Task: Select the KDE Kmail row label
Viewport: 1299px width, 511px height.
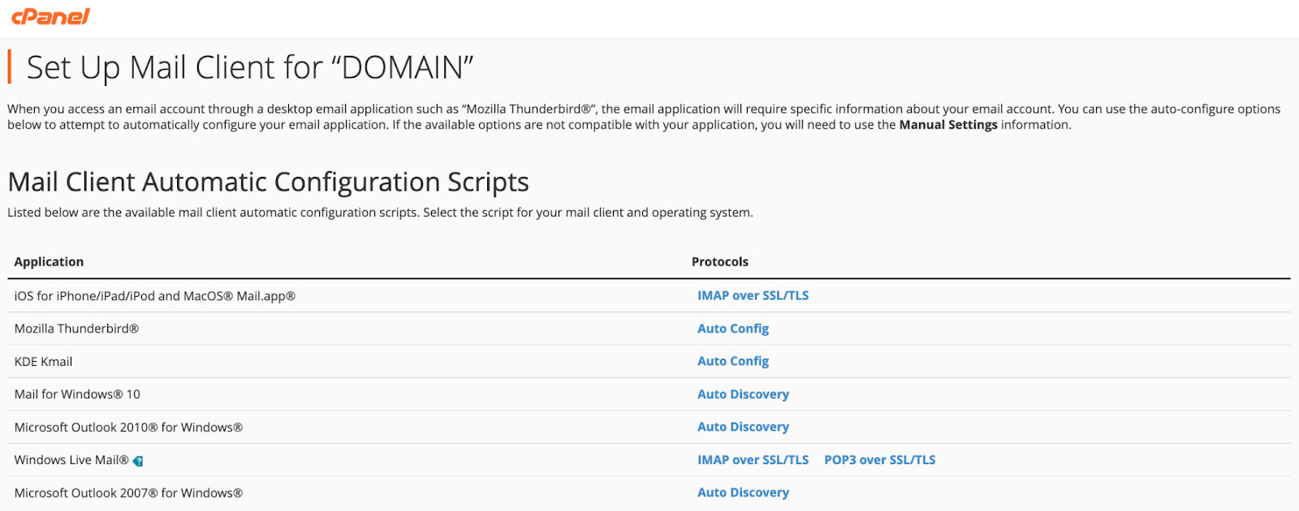Action: tap(43, 362)
